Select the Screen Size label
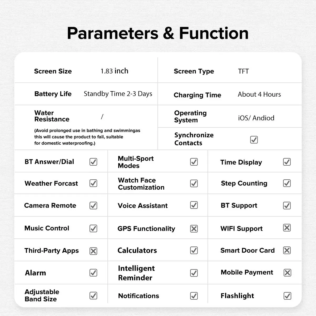 [53, 71]
